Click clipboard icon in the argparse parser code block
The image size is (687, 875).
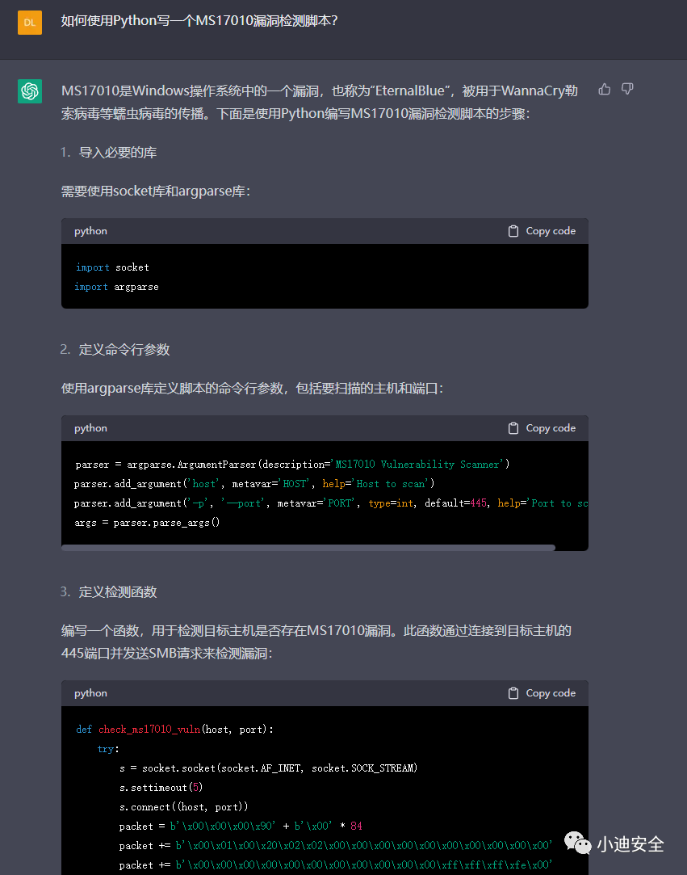513,428
